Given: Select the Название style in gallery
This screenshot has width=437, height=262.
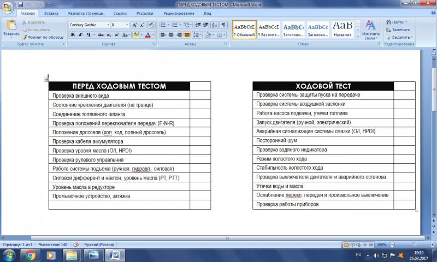Looking at the screenshot, I should pos(342,29).
